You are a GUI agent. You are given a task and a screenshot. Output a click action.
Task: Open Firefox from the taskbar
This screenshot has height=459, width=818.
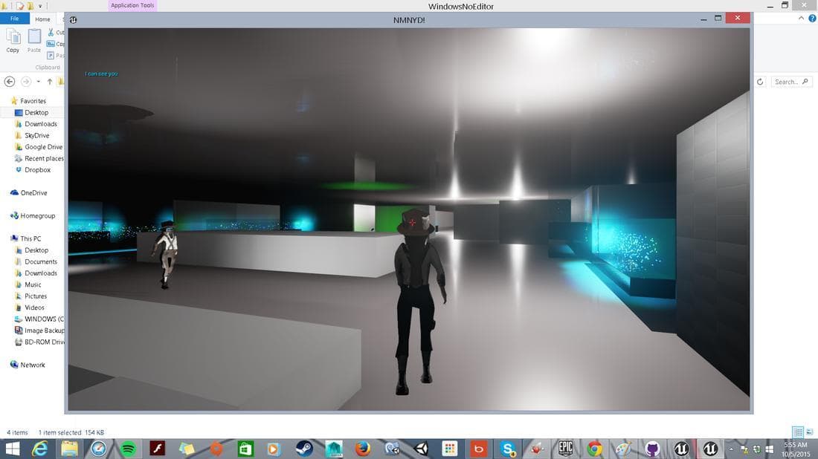pos(363,449)
